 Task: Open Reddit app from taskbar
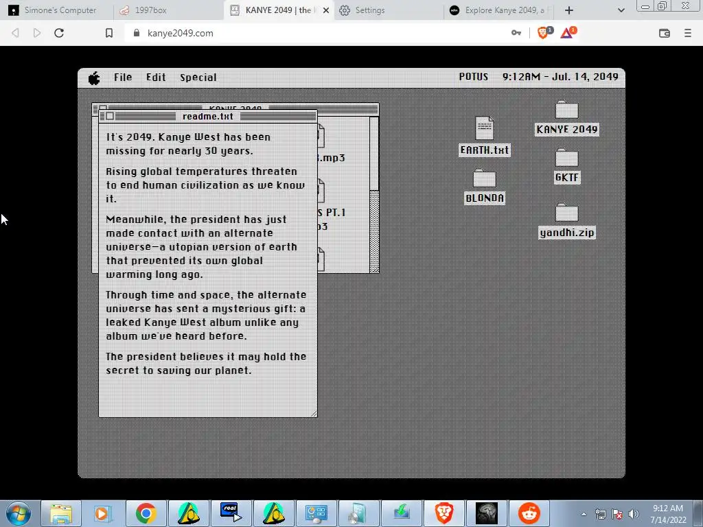pos(529,513)
